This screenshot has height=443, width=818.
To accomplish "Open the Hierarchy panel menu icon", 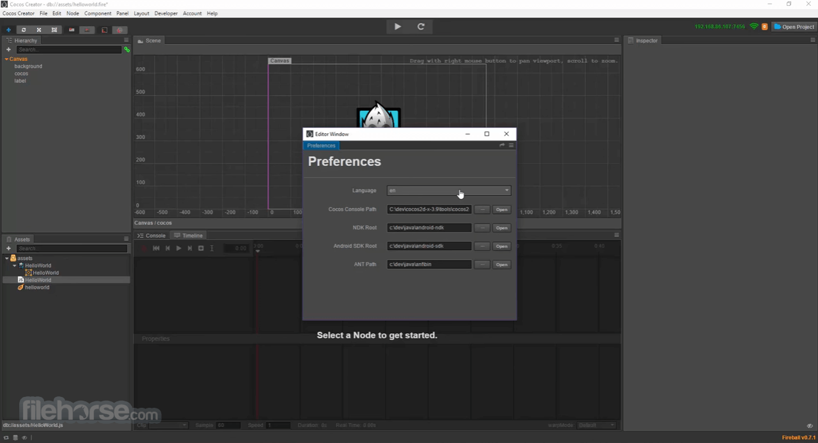I will [x=126, y=40].
